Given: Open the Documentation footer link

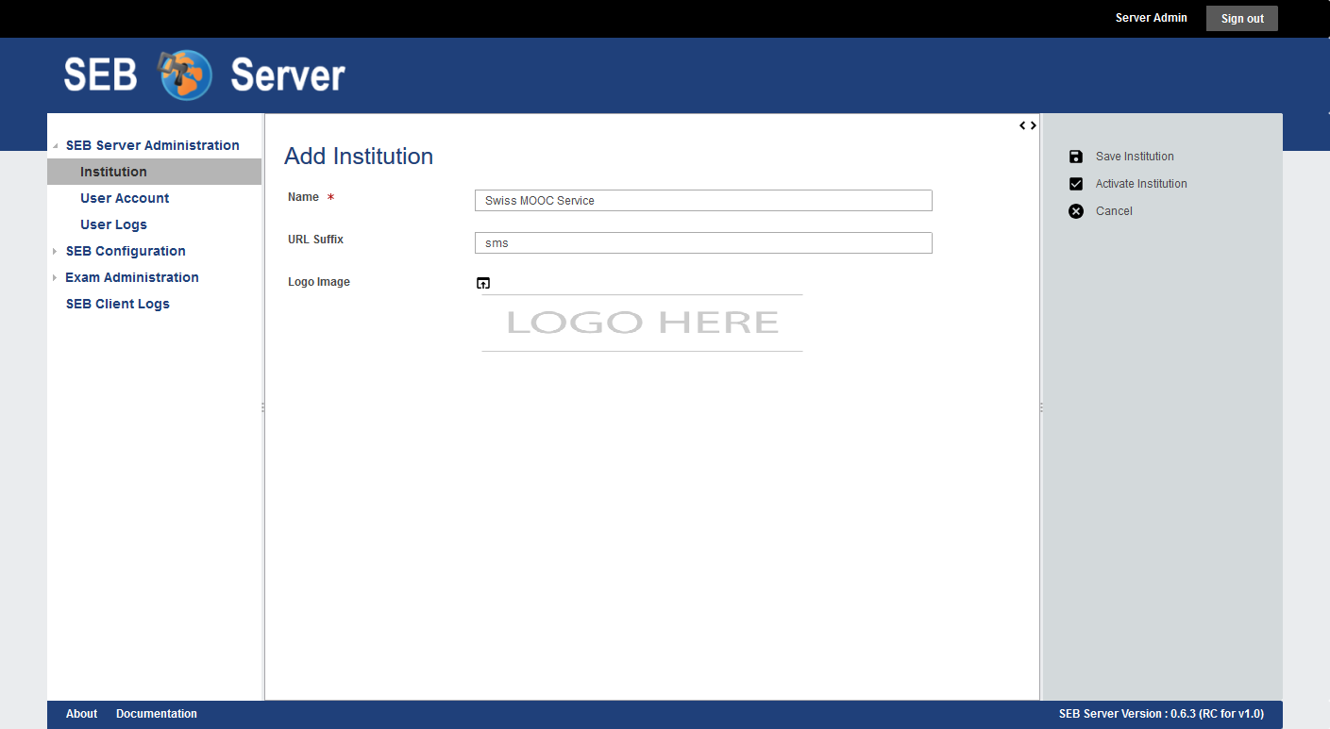Looking at the screenshot, I should click(x=157, y=714).
